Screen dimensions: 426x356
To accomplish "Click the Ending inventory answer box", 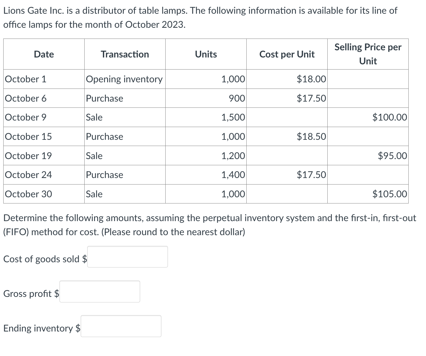I will tap(121, 326).
